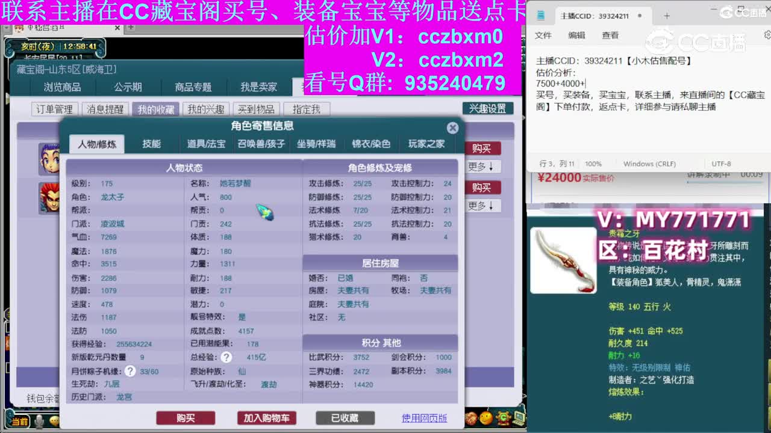
Task: Open Notepad 文件 menu
Action: pyautogui.click(x=543, y=35)
